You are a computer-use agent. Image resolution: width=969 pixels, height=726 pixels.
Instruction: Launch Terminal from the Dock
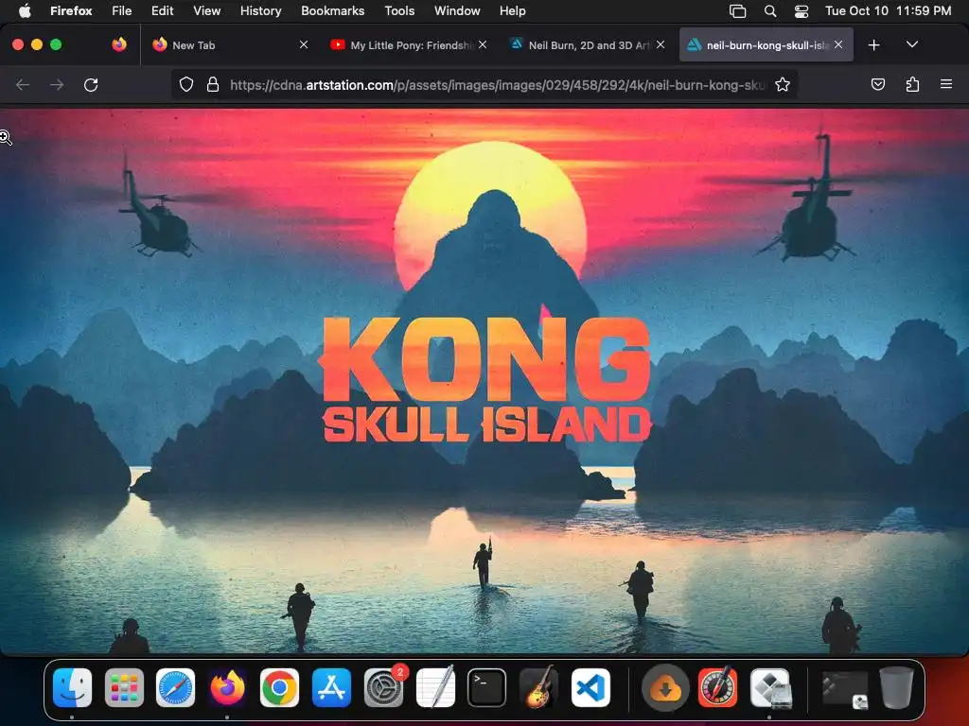(486, 687)
